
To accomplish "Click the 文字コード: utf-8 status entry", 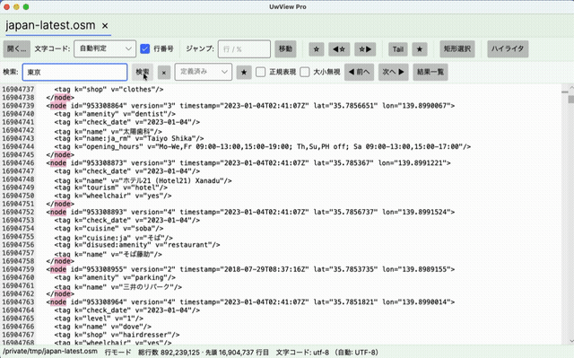I will [302, 352].
